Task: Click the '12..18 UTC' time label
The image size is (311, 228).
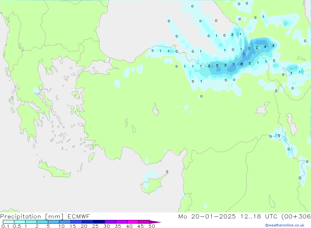Action: [259, 216]
